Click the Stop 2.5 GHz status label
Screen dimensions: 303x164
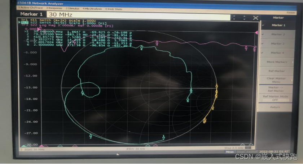pyautogui.click(x=234, y=148)
